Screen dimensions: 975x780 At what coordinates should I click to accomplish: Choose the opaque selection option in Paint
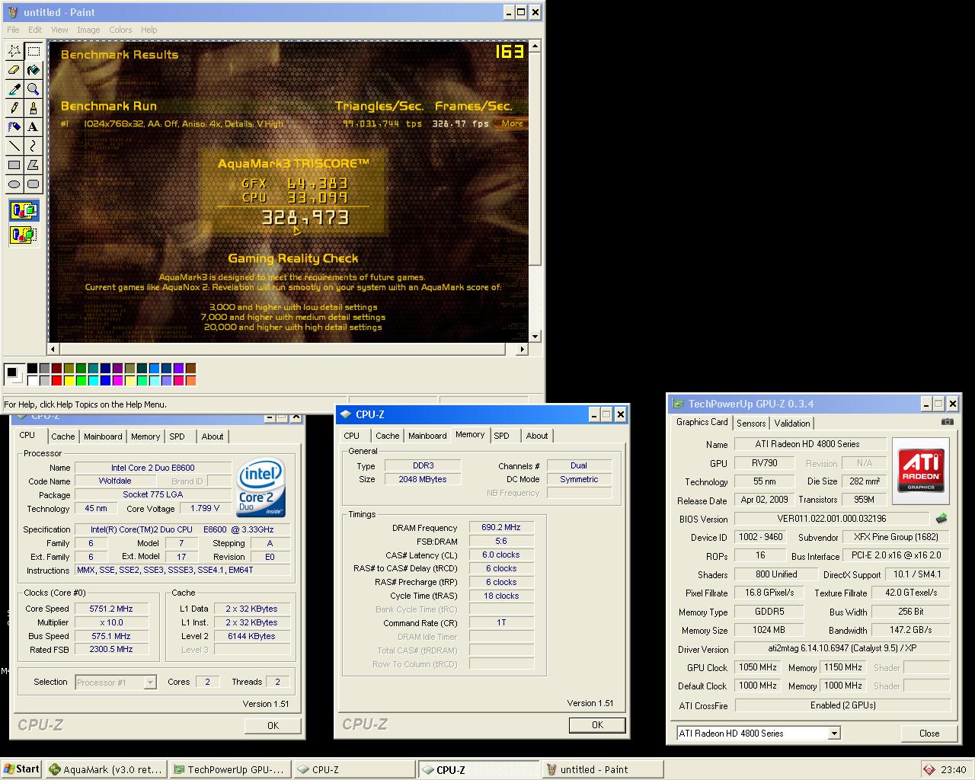pos(24,210)
